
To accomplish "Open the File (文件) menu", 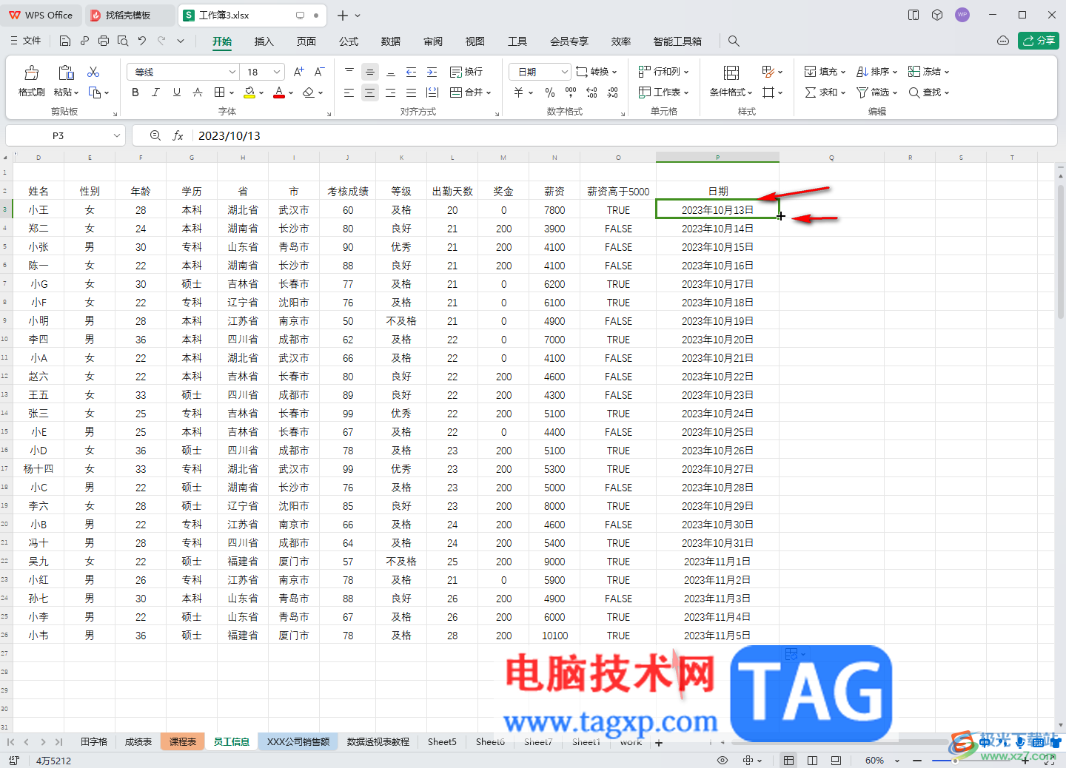I will pos(26,41).
